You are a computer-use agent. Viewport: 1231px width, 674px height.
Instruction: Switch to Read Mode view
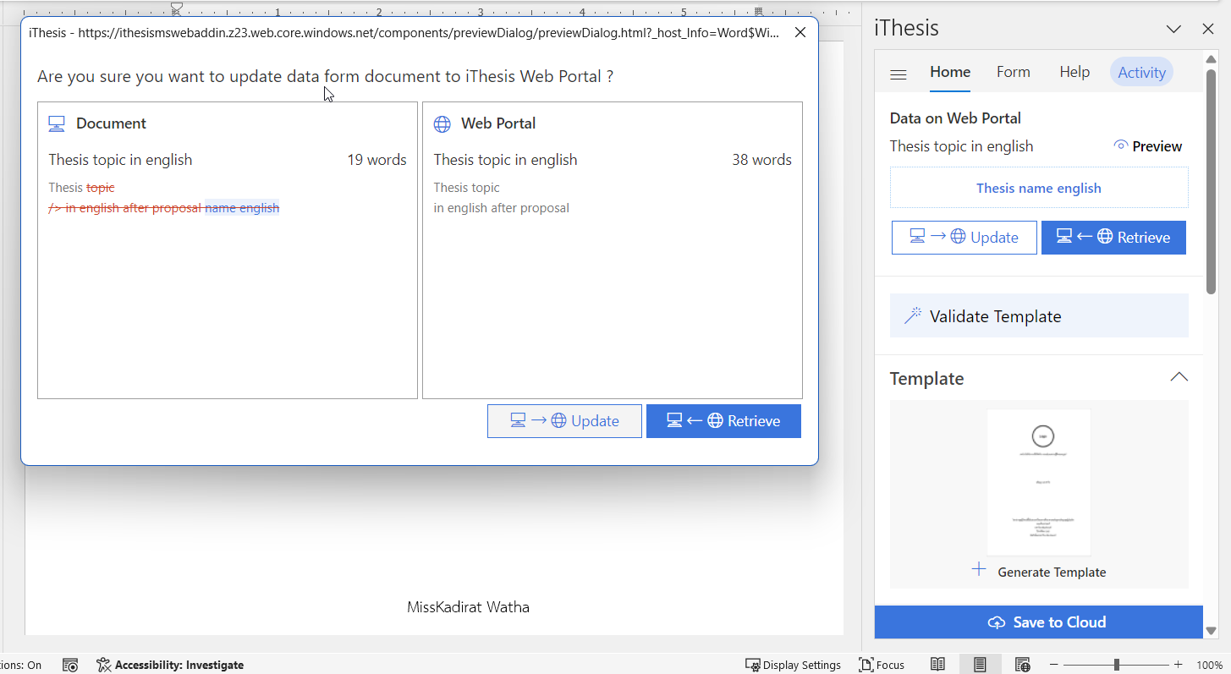(x=937, y=665)
